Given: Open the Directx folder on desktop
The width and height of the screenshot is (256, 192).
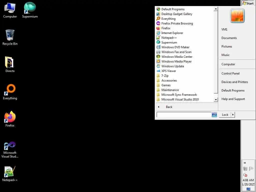Looking at the screenshot, I should pos(10,64).
